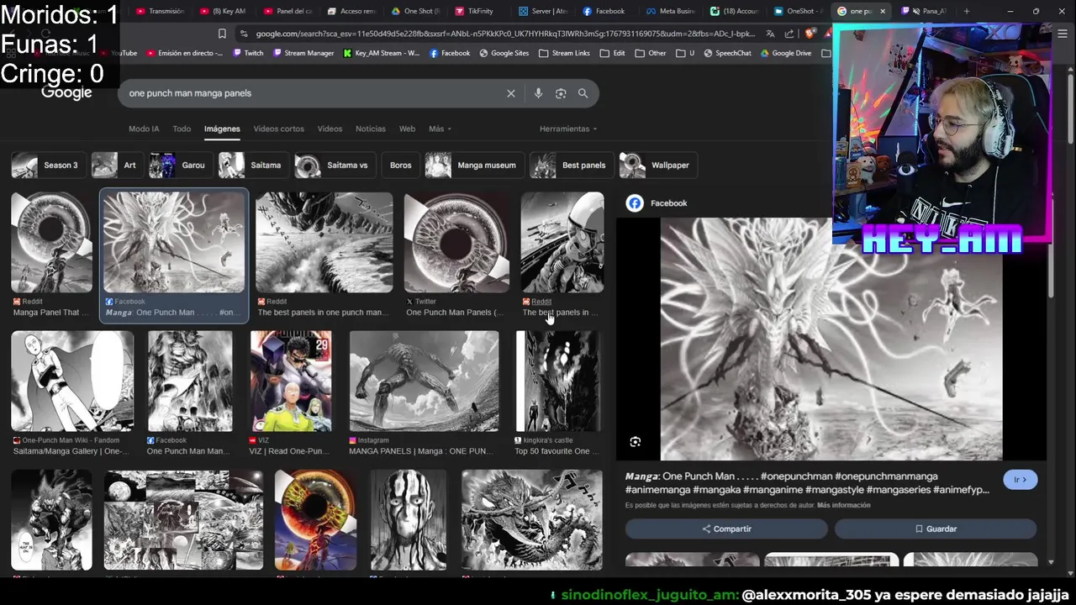
Task: Switch to the Web search tab
Action: (x=407, y=129)
